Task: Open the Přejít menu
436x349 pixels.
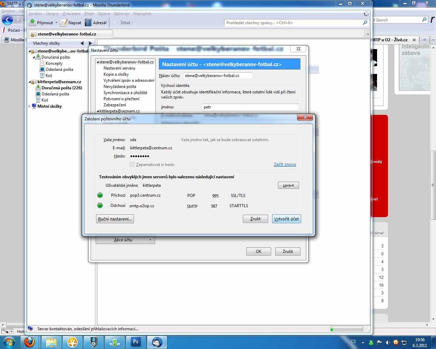Action: (89, 14)
